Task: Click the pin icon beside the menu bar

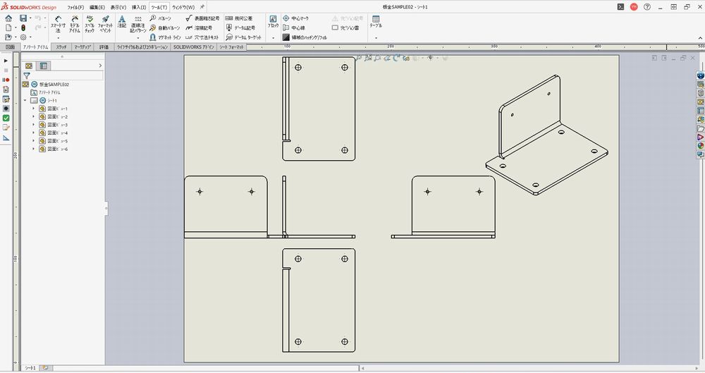Action: tap(202, 7)
